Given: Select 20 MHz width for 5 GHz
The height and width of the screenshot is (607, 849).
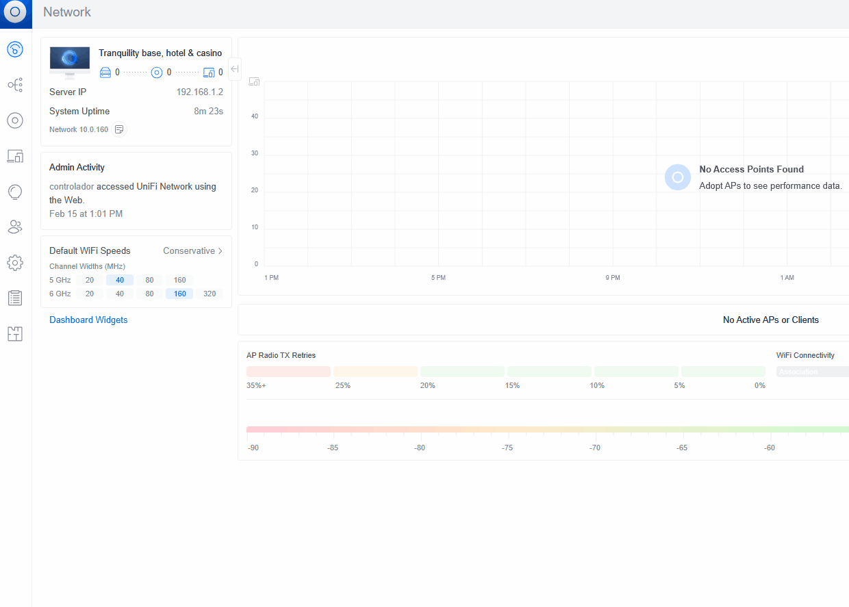Looking at the screenshot, I should click(x=90, y=280).
